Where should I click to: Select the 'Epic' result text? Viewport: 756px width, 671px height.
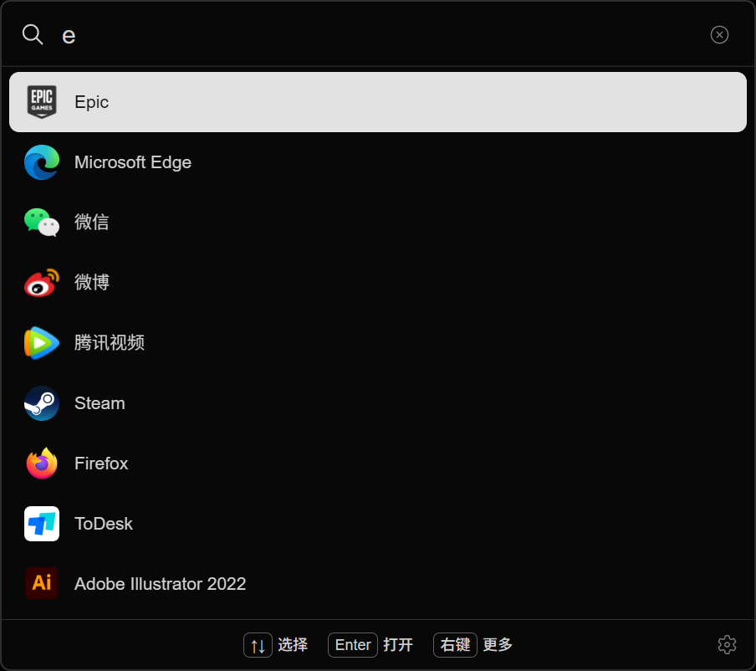tap(92, 102)
